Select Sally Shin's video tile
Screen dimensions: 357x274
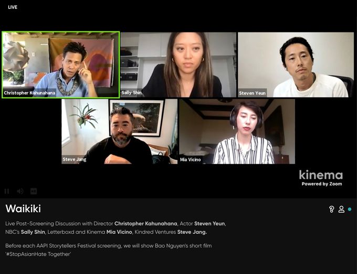[x=178, y=65]
